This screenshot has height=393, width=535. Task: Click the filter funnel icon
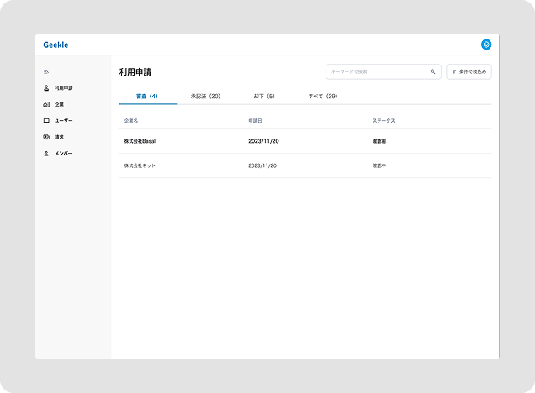[453, 71]
